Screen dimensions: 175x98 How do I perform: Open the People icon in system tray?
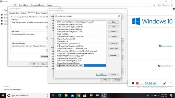(x=148, y=96)
